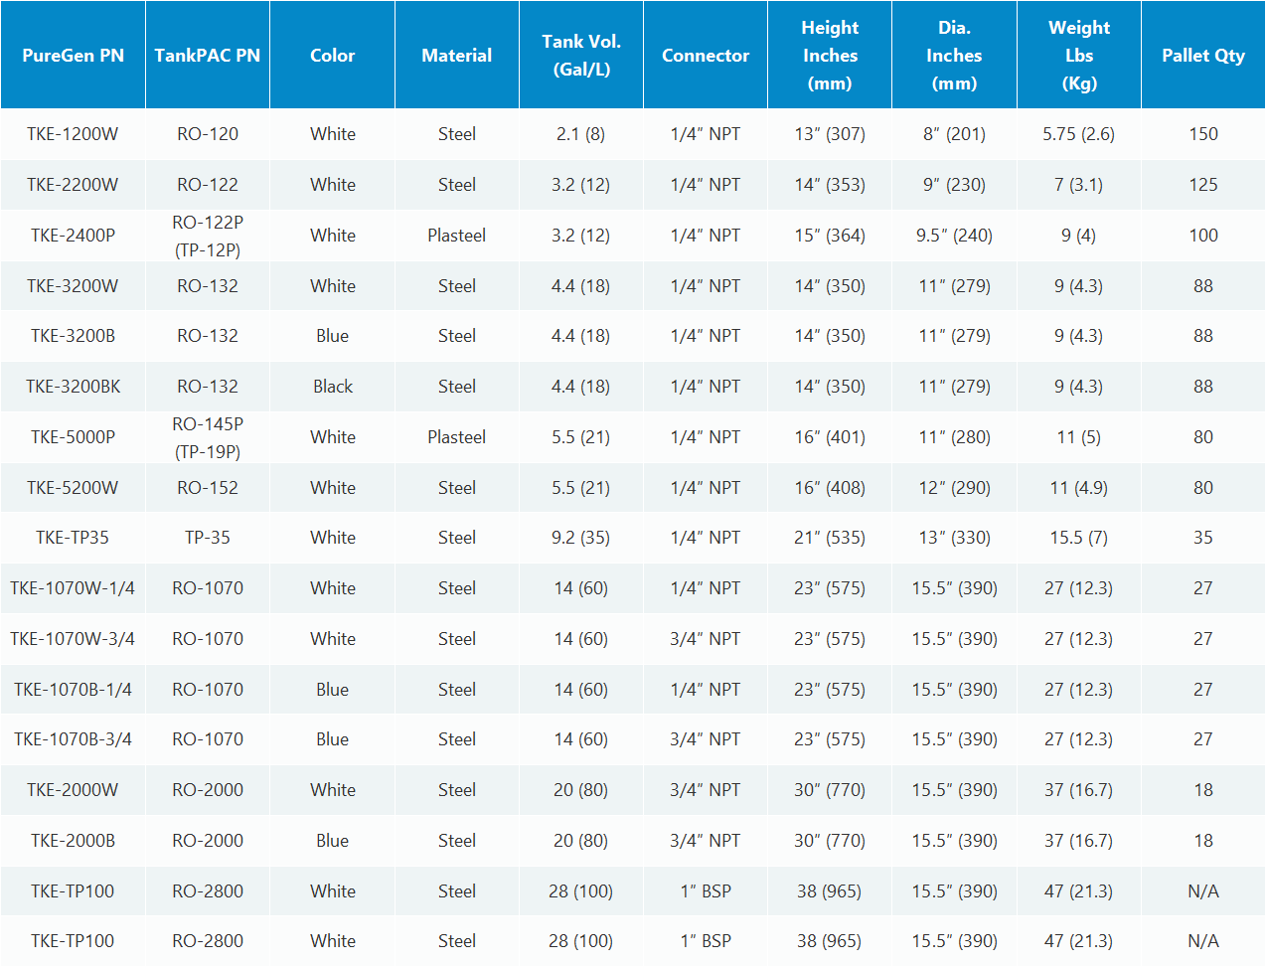
Task: Click 3/4" NPT in TKE-2000W row
Action: (x=706, y=790)
